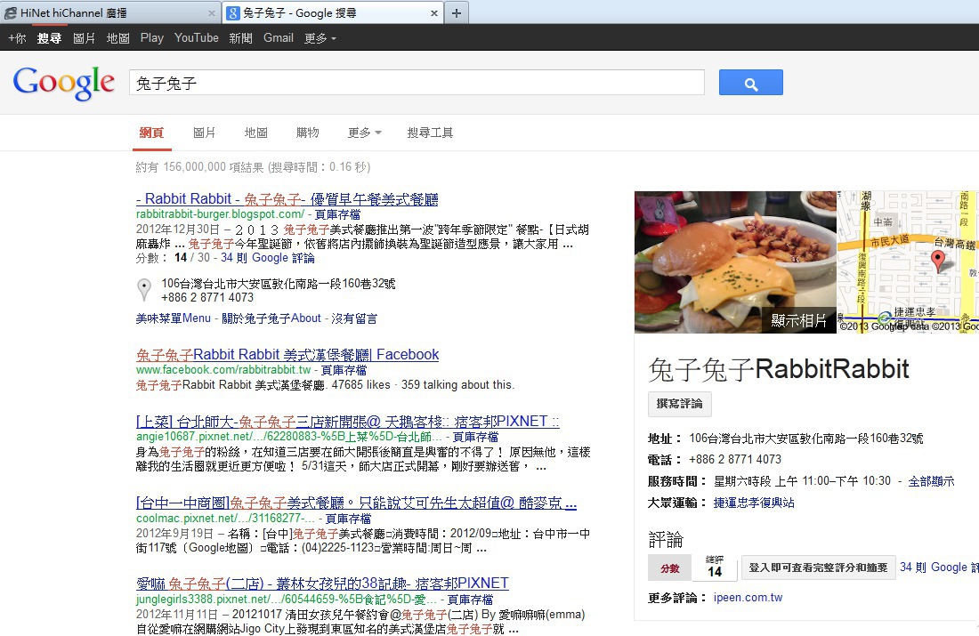Image resolution: width=979 pixels, height=636 pixels.
Task: Open 頁庫存檔 for the rabbitrabbit-burger blogspot result
Action: (337, 214)
